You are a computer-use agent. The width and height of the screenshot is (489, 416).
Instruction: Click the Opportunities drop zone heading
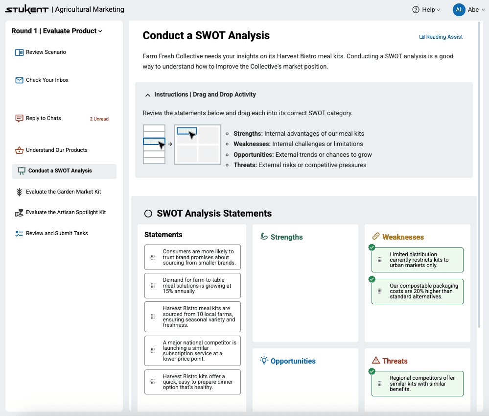(293, 361)
